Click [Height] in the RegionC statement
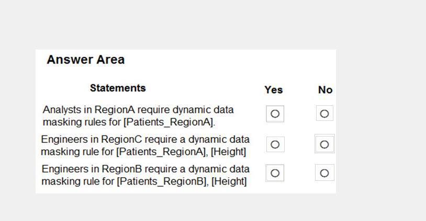The image size is (426, 221). click(229, 152)
